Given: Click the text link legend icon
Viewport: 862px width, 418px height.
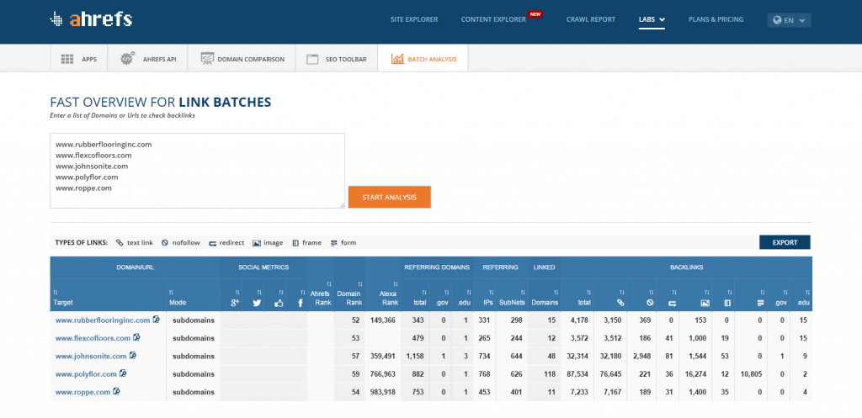Looking at the screenshot, I should point(120,243).
